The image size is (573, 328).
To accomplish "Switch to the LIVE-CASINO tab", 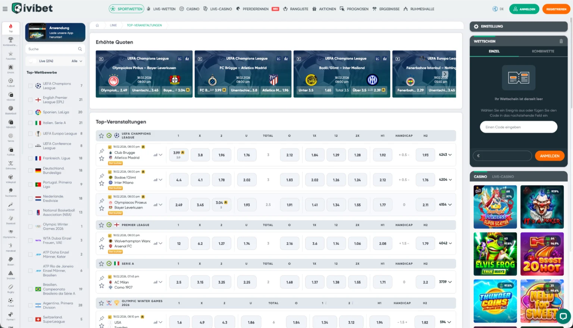I will coord(504,176).
